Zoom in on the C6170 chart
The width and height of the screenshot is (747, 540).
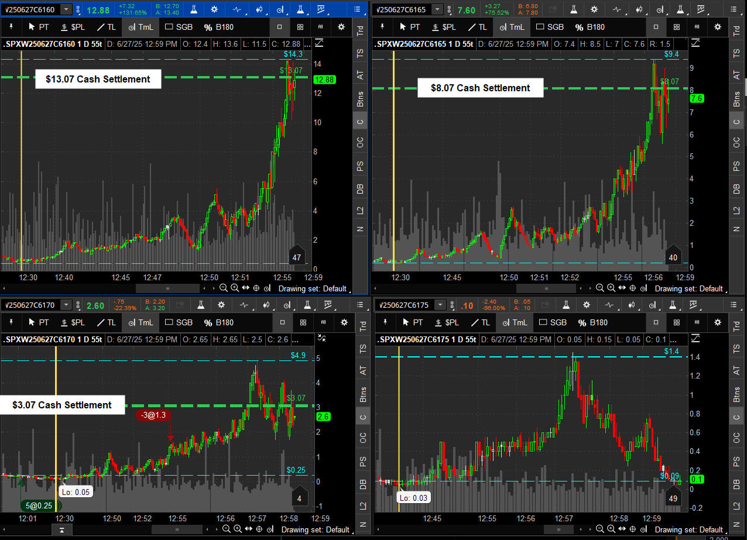[x=238, y=529]
